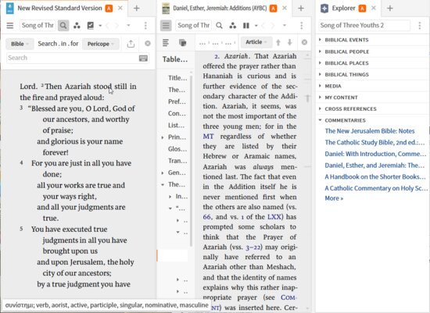The height and width of the screenshot is (313, 430).
Task: Click the reading plan checkmark icon in the NRSV toolbar
Action: coord(90,26)
